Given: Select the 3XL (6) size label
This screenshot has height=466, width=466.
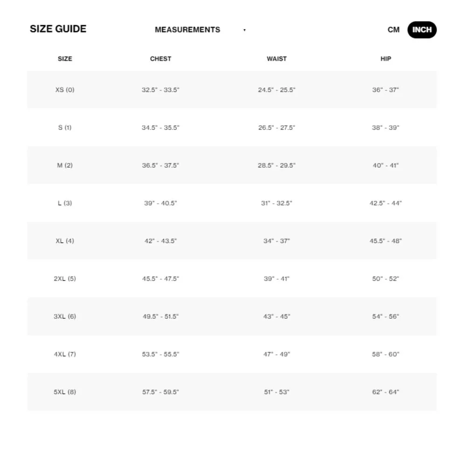Looking at the screenshot, I should [65, 316].
